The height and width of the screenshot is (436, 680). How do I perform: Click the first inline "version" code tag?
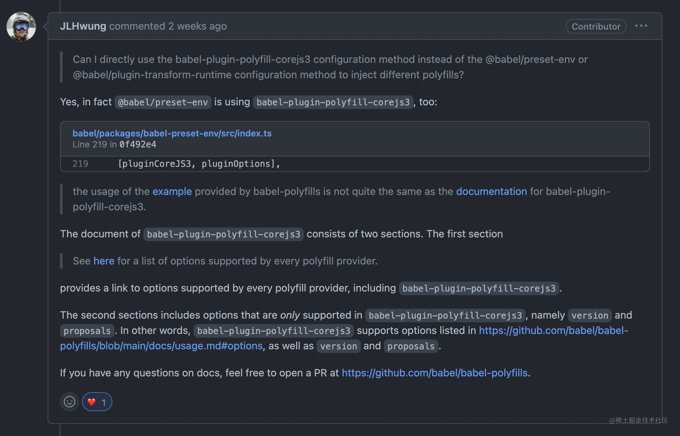(x=590, y=315)
